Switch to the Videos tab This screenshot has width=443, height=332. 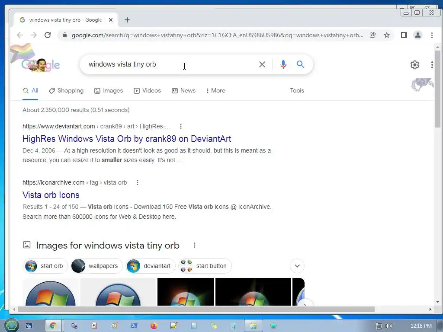click(x=148, y=91)
